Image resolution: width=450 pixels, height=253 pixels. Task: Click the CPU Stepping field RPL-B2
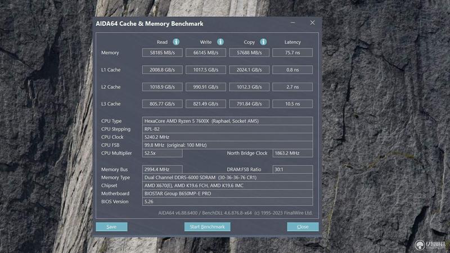pyautogui.click(x=227, y=129)
